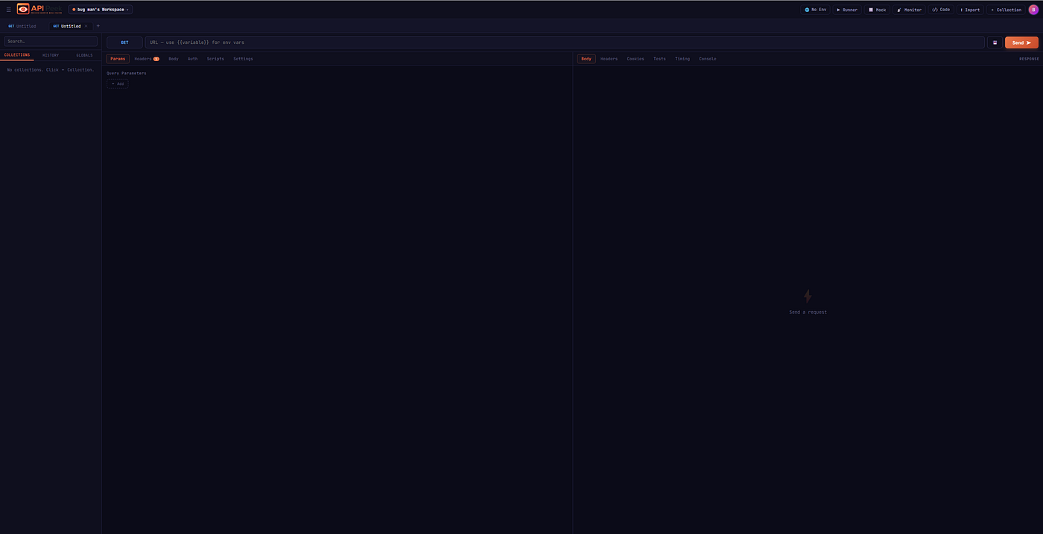The width and height of the screenshot is (1043, 534).
Task: Select the response Body tab
Action: click(x=586, y=59)
